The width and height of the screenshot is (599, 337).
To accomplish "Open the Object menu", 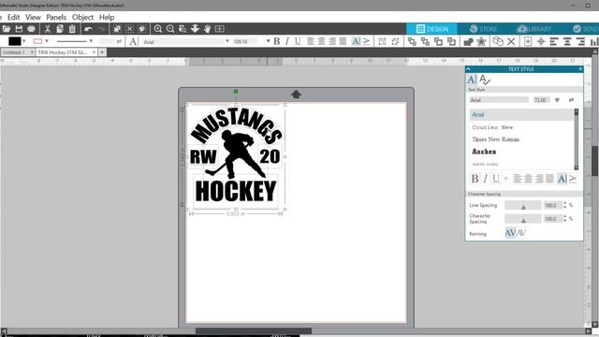I will [x=82, y=17].
